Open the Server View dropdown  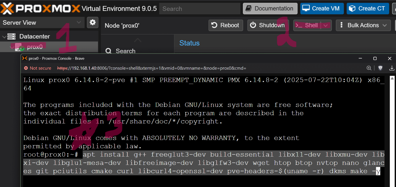click(42, 23)
